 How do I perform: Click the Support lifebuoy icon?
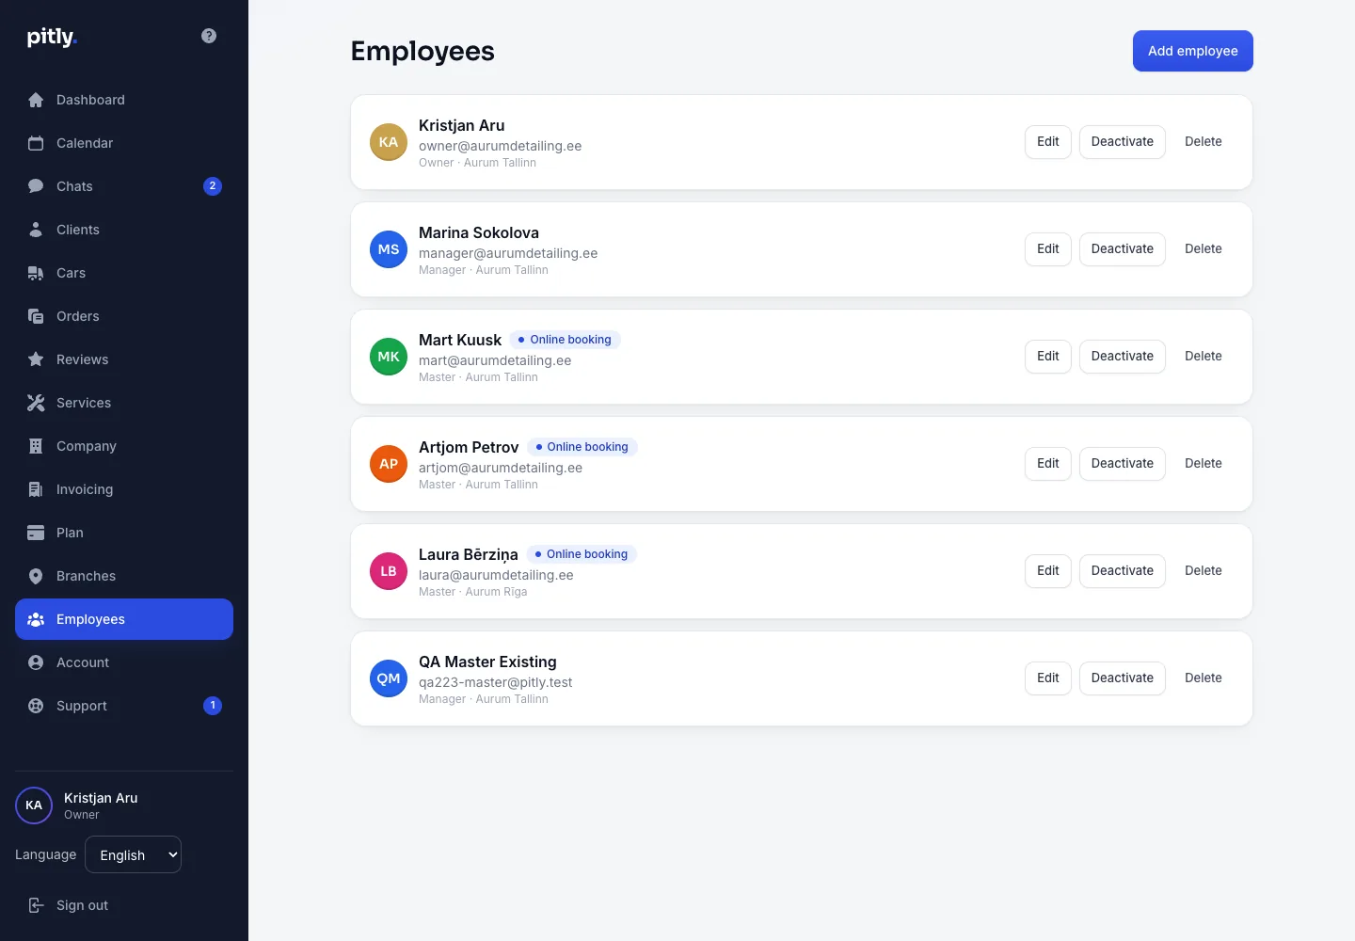36,706
